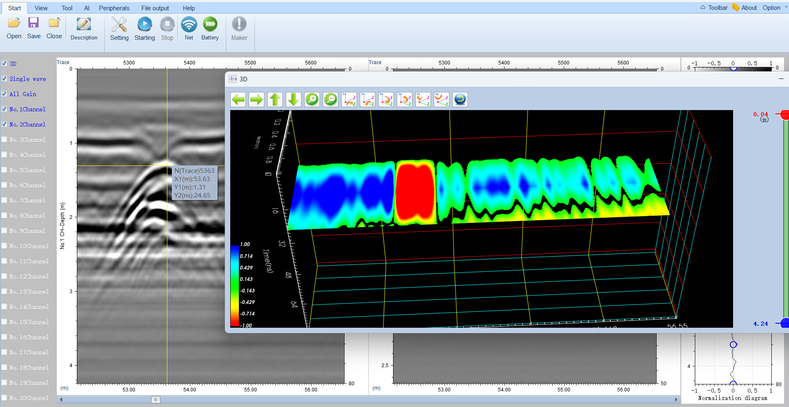This screenshot has height=407, width=789.
Task: Minimize the 3D window
Action: [x=781, y=78]
